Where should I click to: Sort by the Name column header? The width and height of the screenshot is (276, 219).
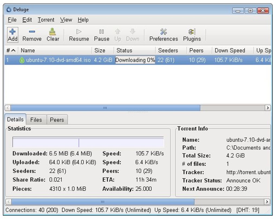point(55,50)
